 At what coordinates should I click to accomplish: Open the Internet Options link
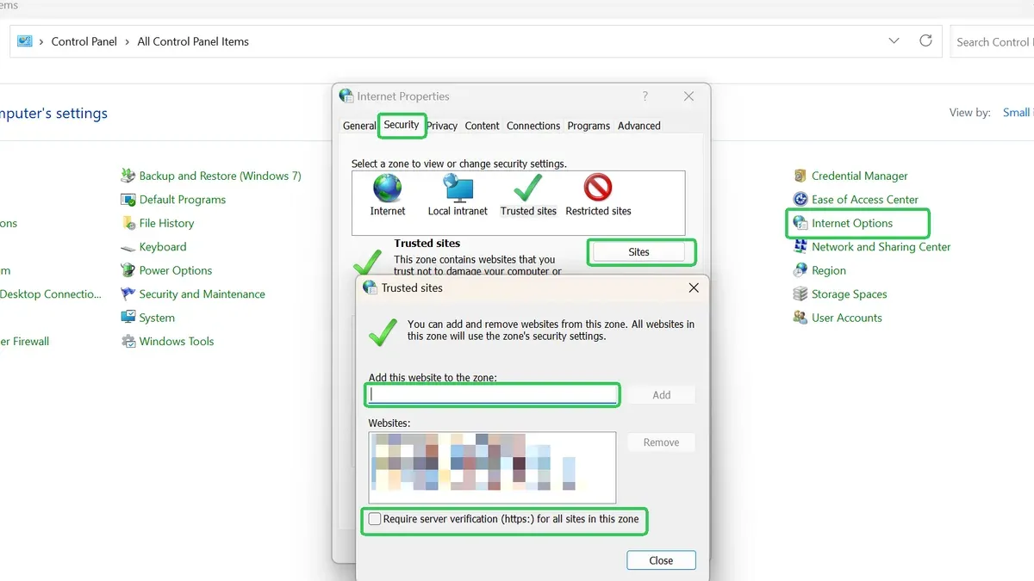click(852, 223)
